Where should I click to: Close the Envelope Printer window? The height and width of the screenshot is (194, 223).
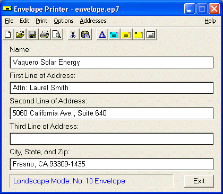tap(214, 9)
